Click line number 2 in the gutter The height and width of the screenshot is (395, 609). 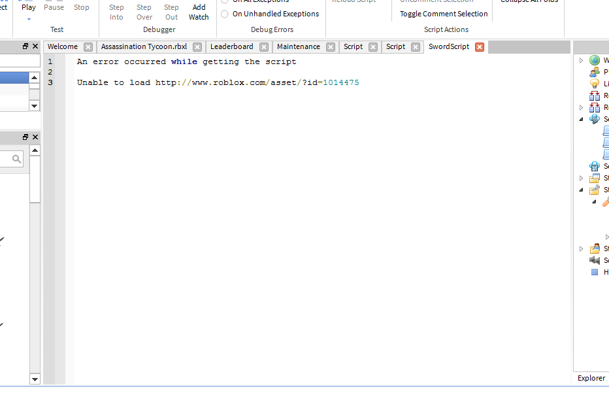coord(50,72)
